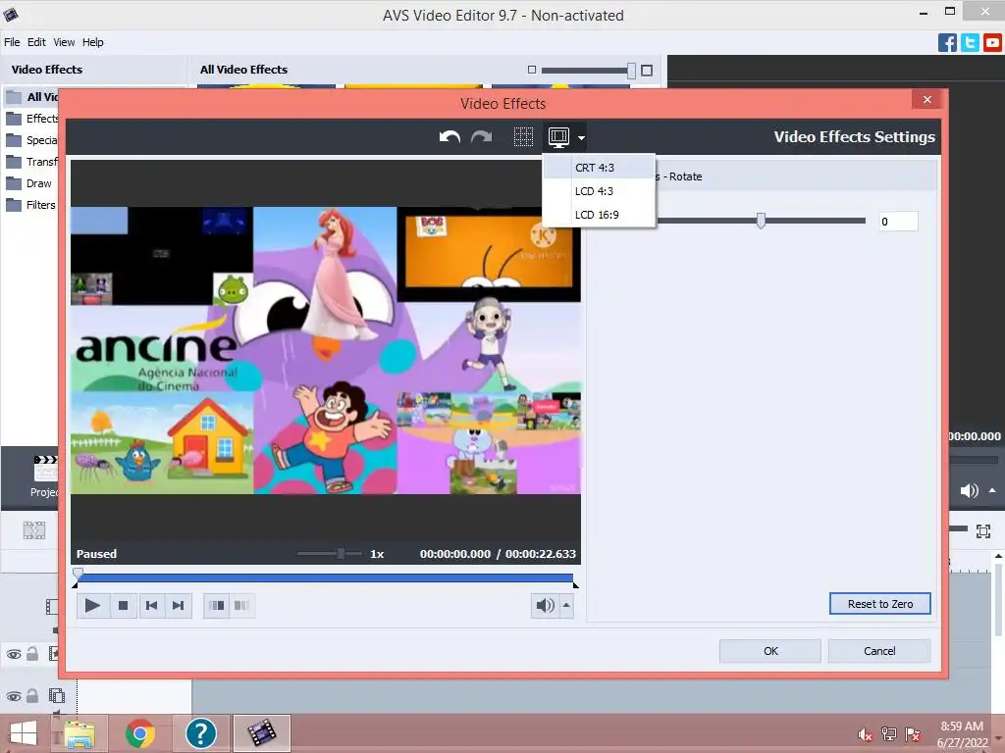
Task: Select the Special folder in sidebar
Action: coord(32,140)
